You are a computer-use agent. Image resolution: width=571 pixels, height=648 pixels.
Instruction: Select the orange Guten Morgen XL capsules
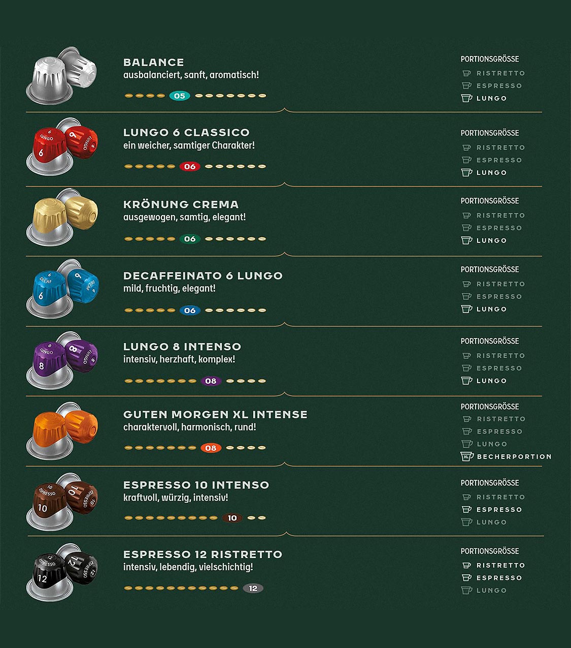(x=62, y=431)
